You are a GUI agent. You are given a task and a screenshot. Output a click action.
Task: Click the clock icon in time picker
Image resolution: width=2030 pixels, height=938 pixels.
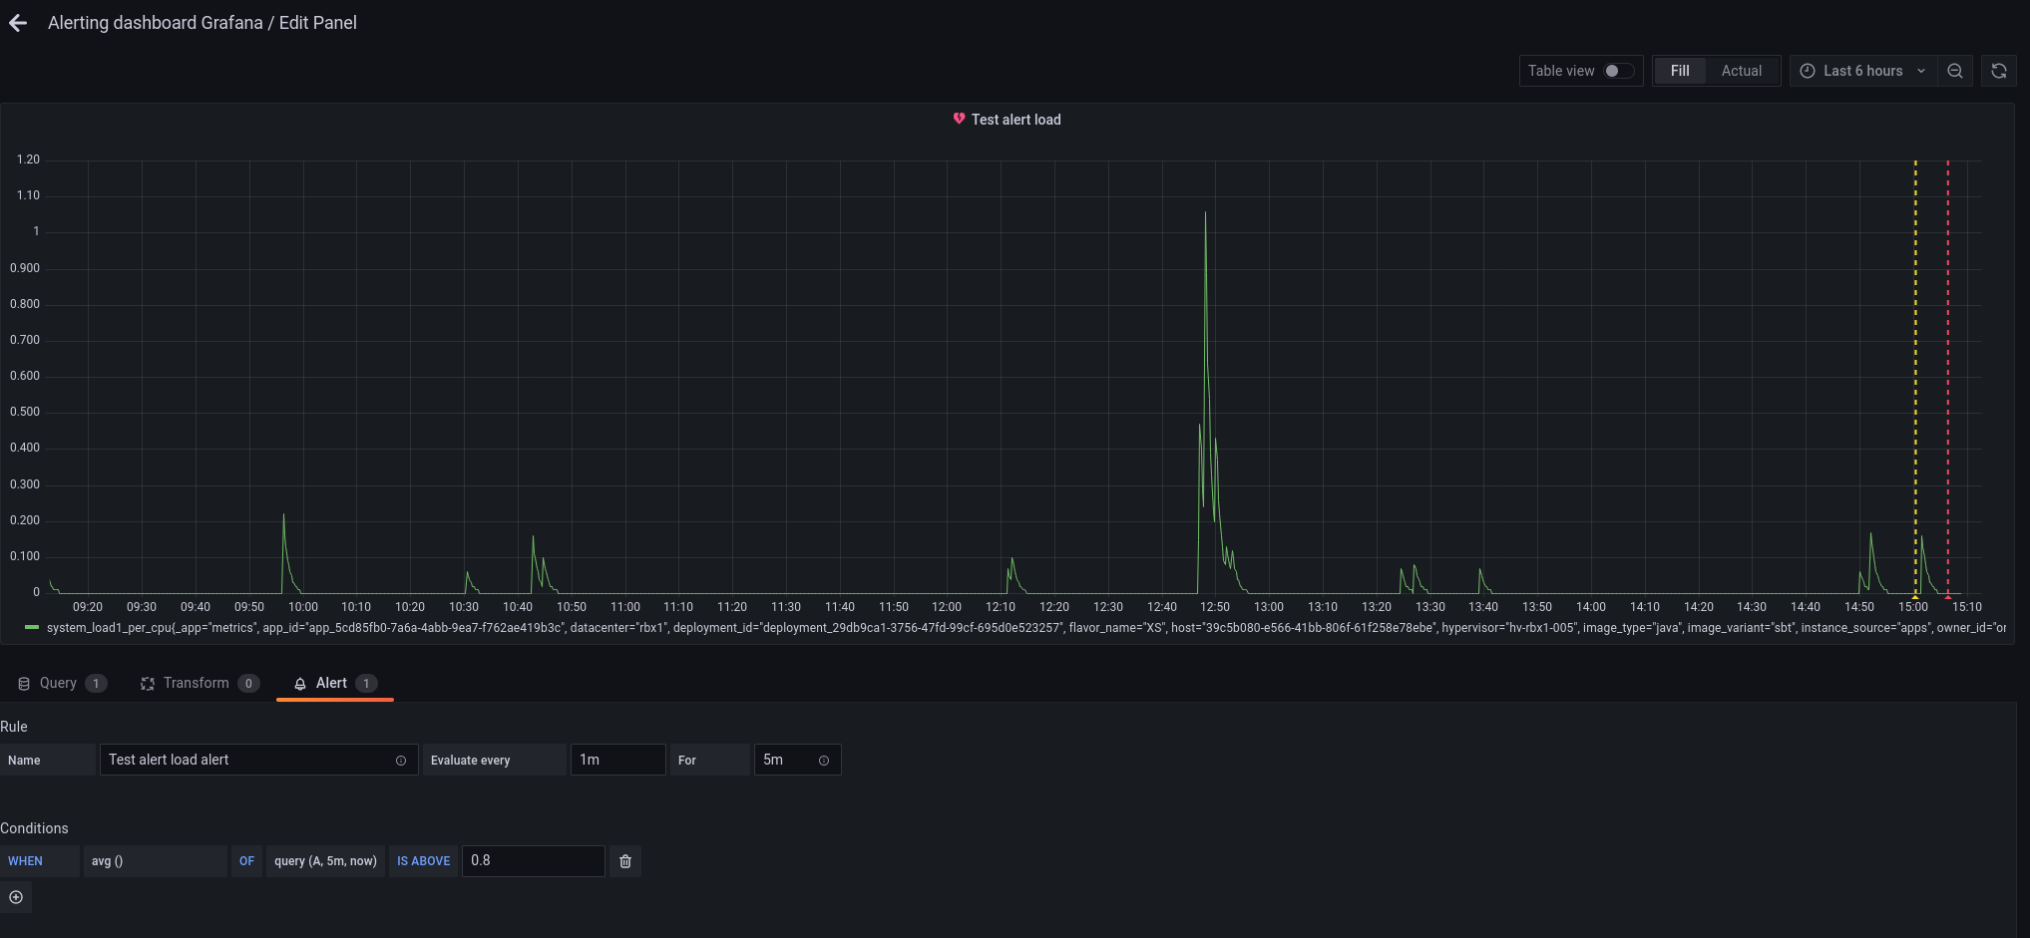tap(1808, 71)
